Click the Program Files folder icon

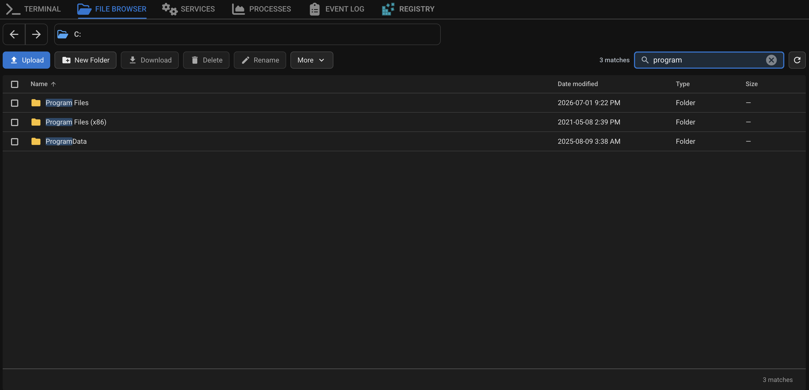(x=36, y=103)
